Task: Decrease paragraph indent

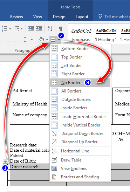Action: 31,29
